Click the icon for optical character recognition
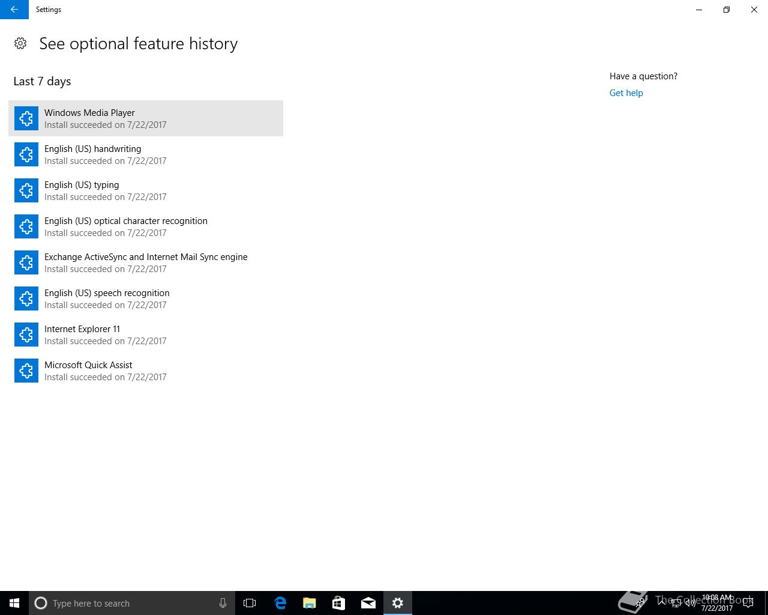The image size is (768, 615). (26, 226)
